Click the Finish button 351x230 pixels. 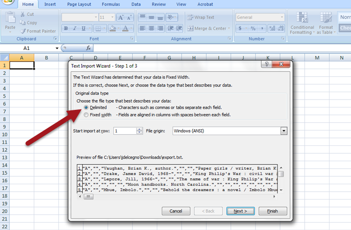273,211
